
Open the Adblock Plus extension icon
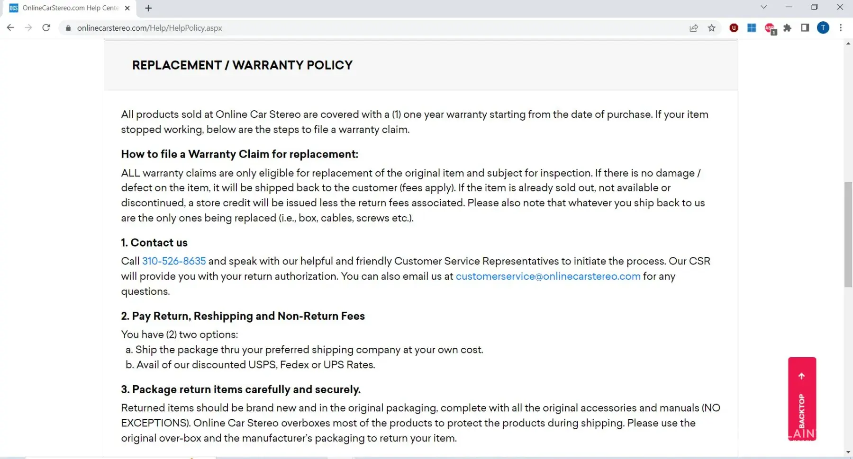pyautogui.click(x=770, y=28)
